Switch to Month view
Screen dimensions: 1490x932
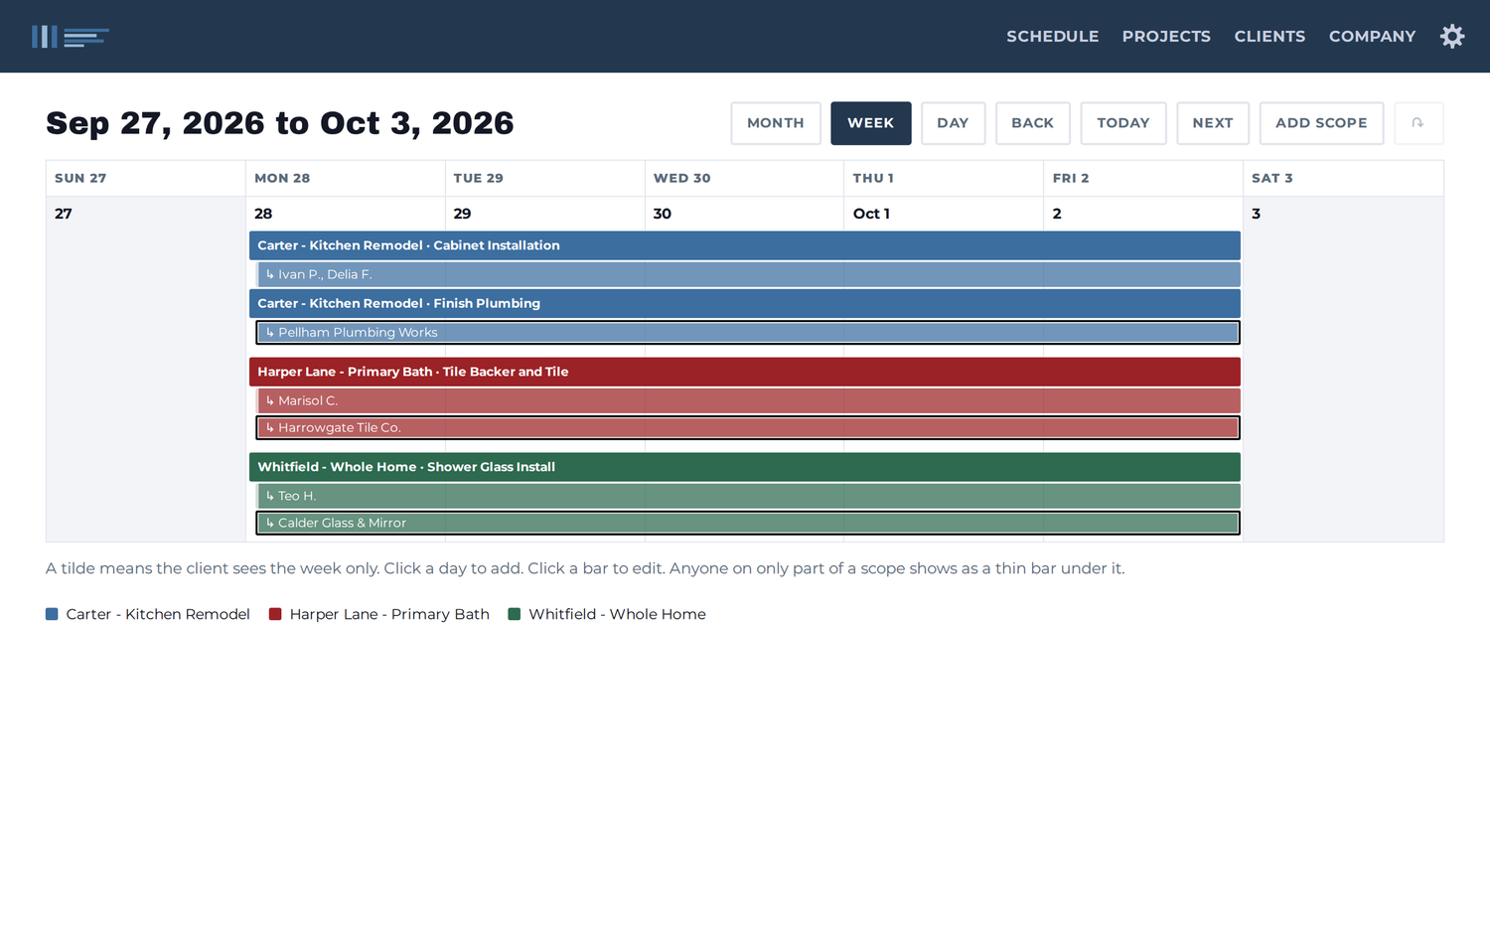coord(776,123)
